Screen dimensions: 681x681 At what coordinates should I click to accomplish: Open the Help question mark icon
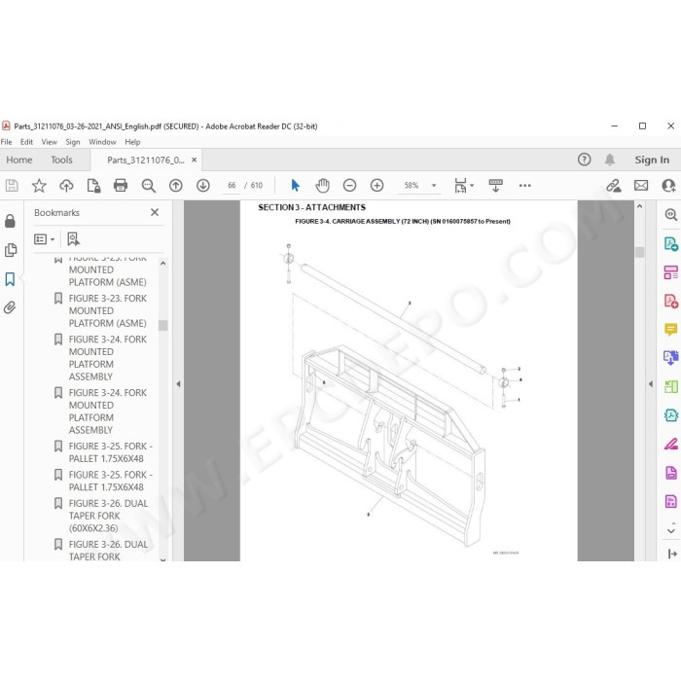584,160
